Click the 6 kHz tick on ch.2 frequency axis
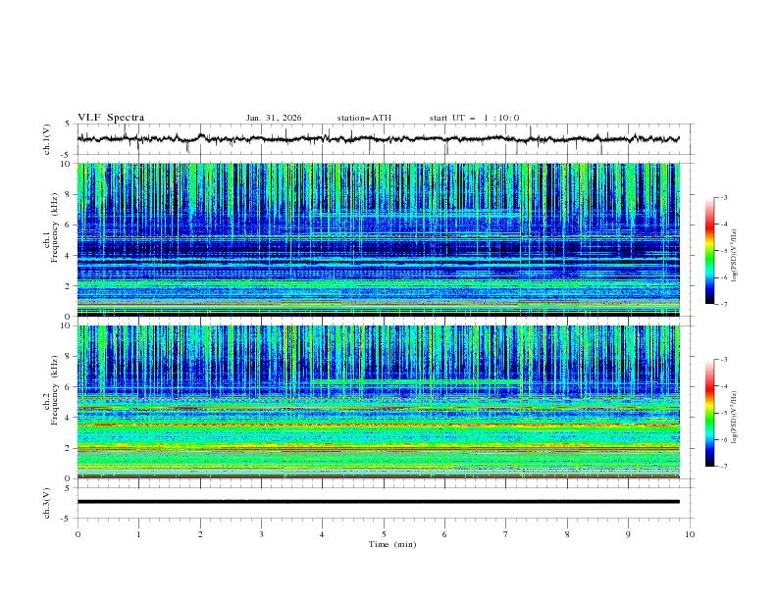This screenshot has width=777, height=600. (x=70, y=386)
